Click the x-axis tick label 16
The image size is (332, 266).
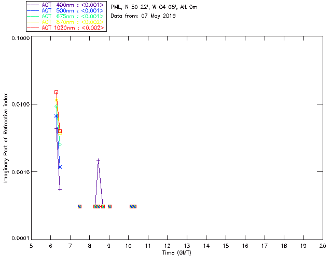click(x=245, y=246)
